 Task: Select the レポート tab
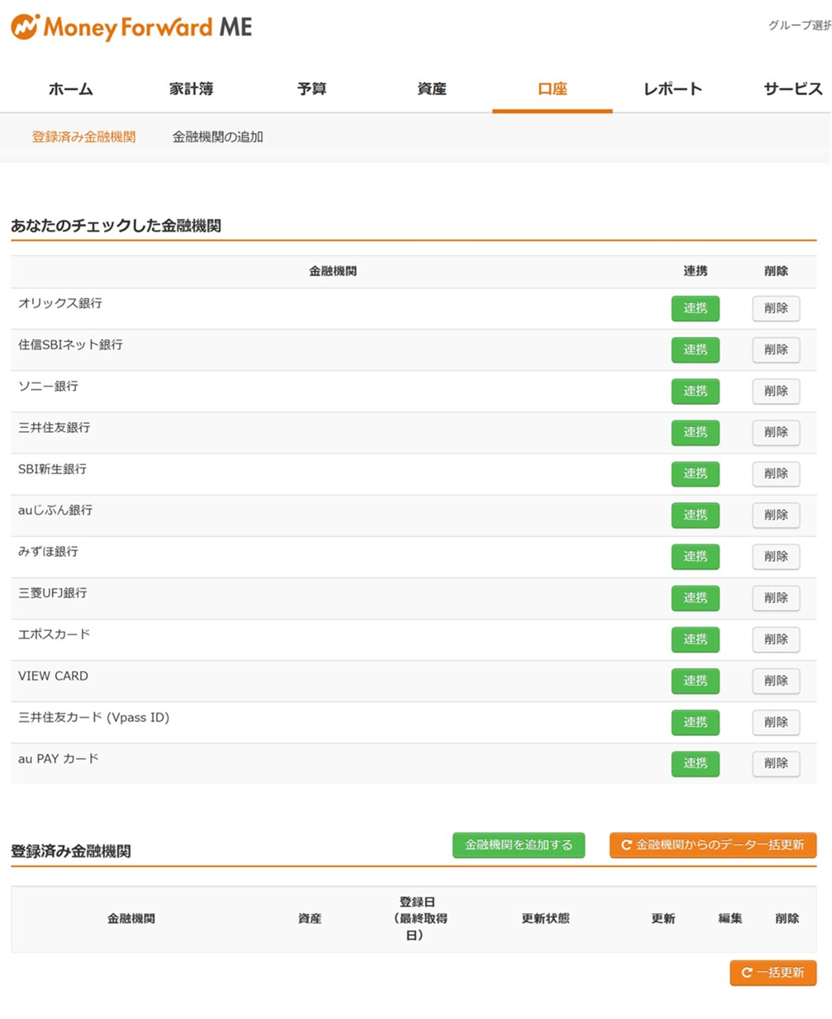click(x=673, y=89)
